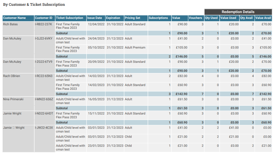Click the Expiration column header
Image resolution: width=276 pixels, height=154 pixels.
pyautogui.click(x=114, y=18)
